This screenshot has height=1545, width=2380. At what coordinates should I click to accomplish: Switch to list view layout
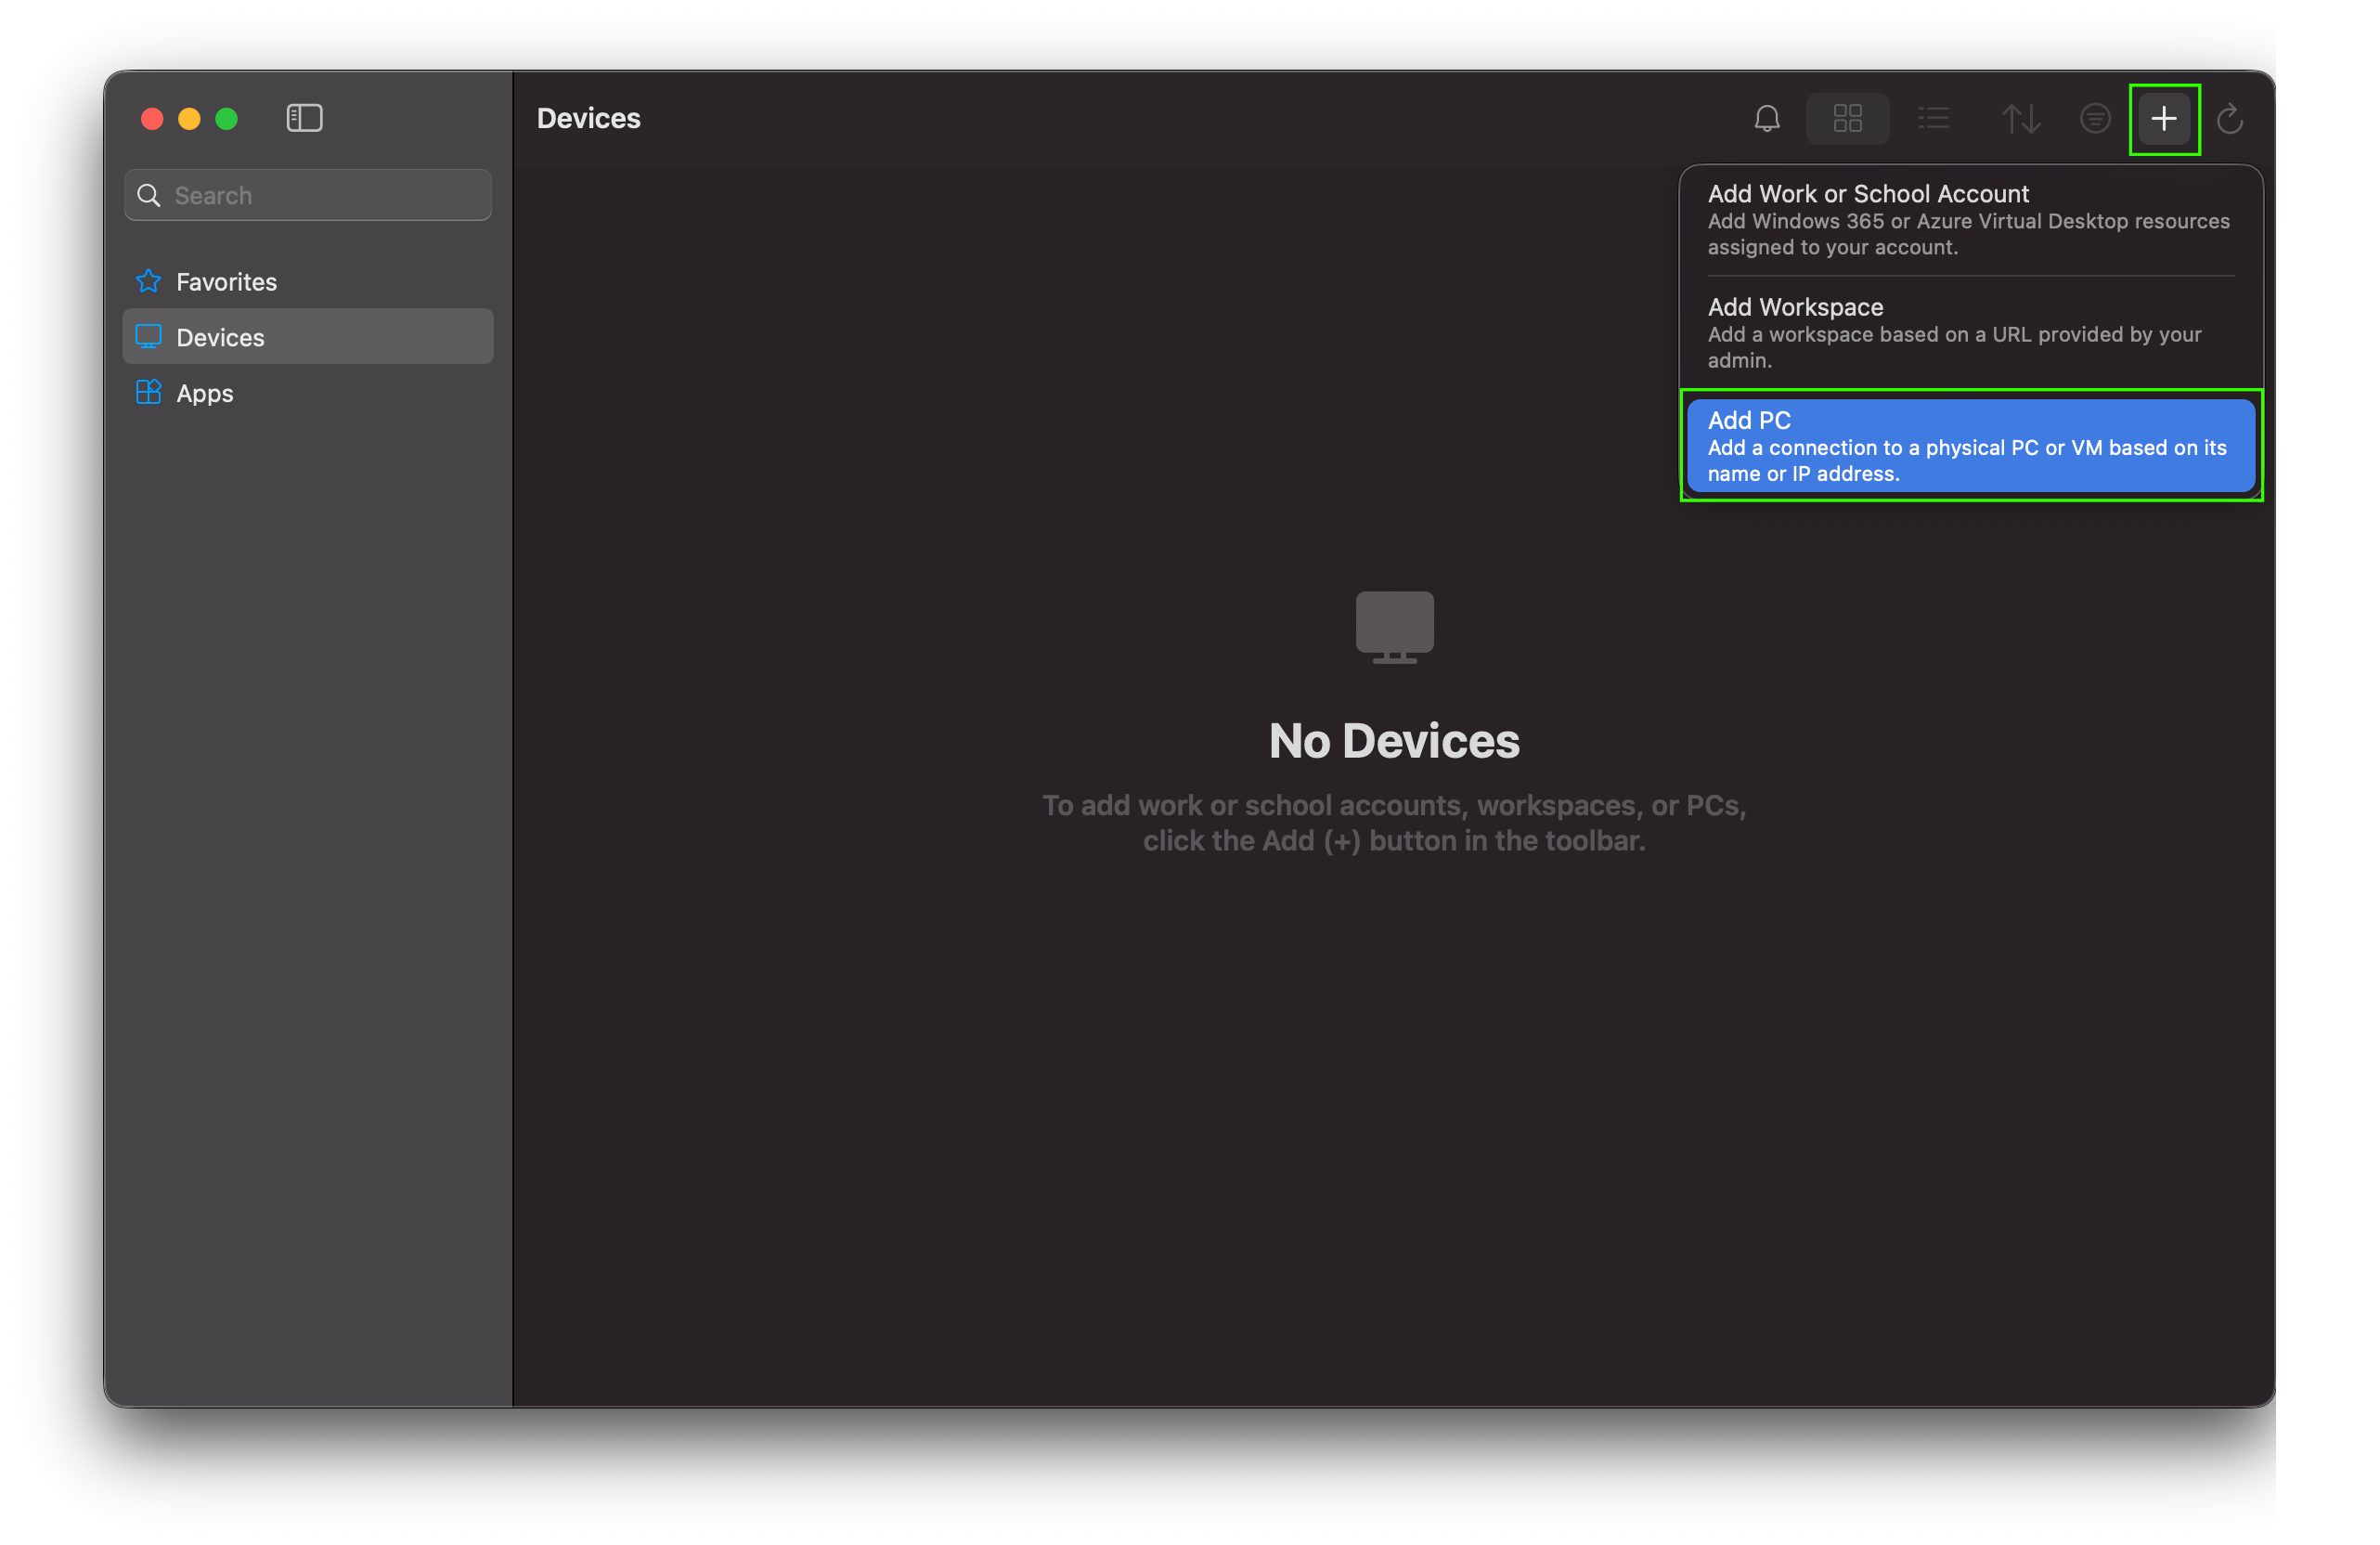pyautogui.click(x=1934, y=119)
